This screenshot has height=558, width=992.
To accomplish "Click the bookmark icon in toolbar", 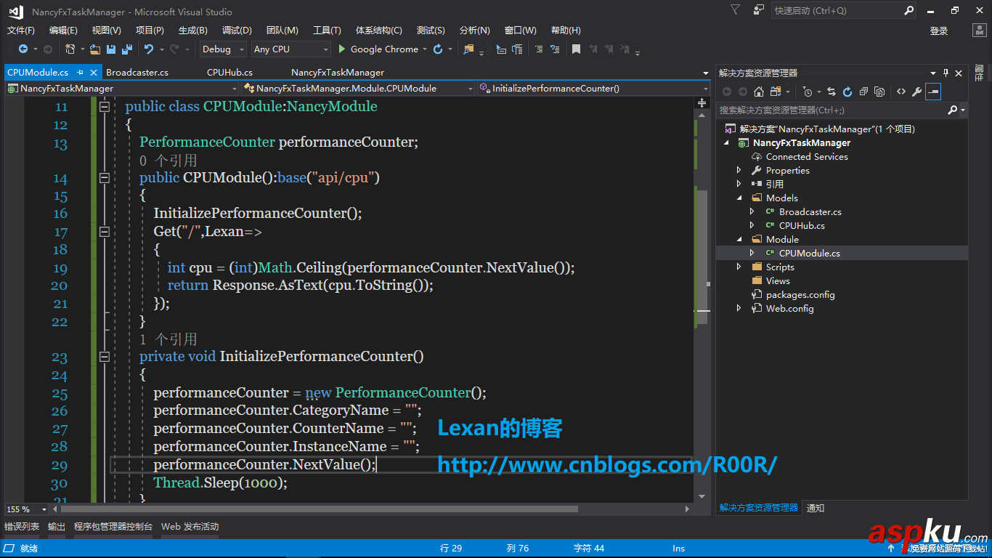I will click(x=576, y=49).
